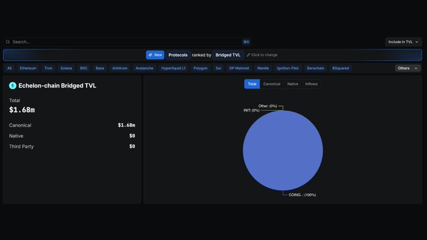The image size is (427, 240).
Task: Select the Mantle chain filter
Action: coord(263,68)
